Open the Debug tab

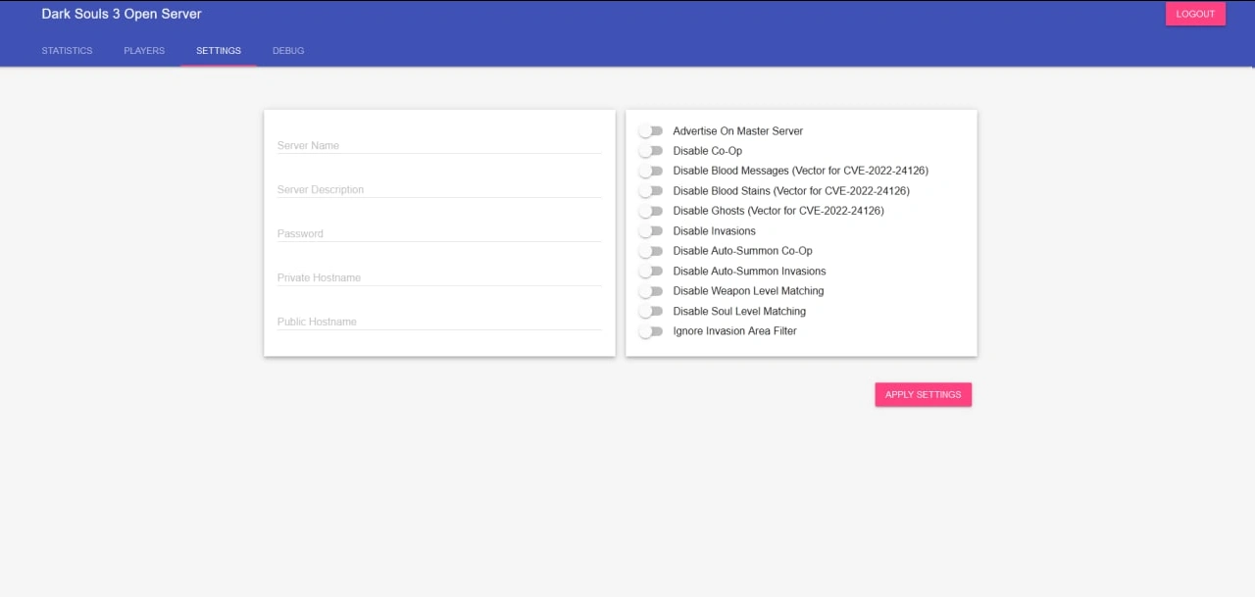click(288, 51)
